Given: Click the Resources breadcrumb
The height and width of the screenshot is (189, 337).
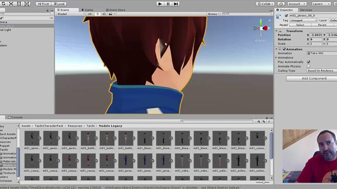Looking at the screenshot, I should coord(75,126).
